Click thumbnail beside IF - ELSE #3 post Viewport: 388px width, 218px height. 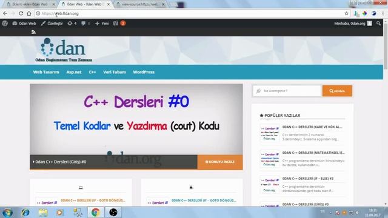coord(270,185)
